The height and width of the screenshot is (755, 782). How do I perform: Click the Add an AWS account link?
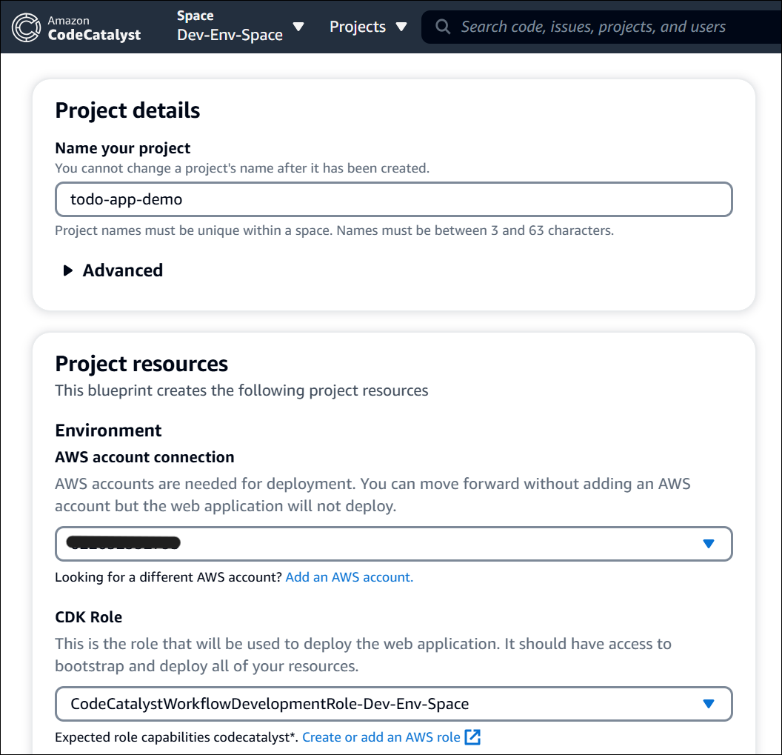(349, 577)
